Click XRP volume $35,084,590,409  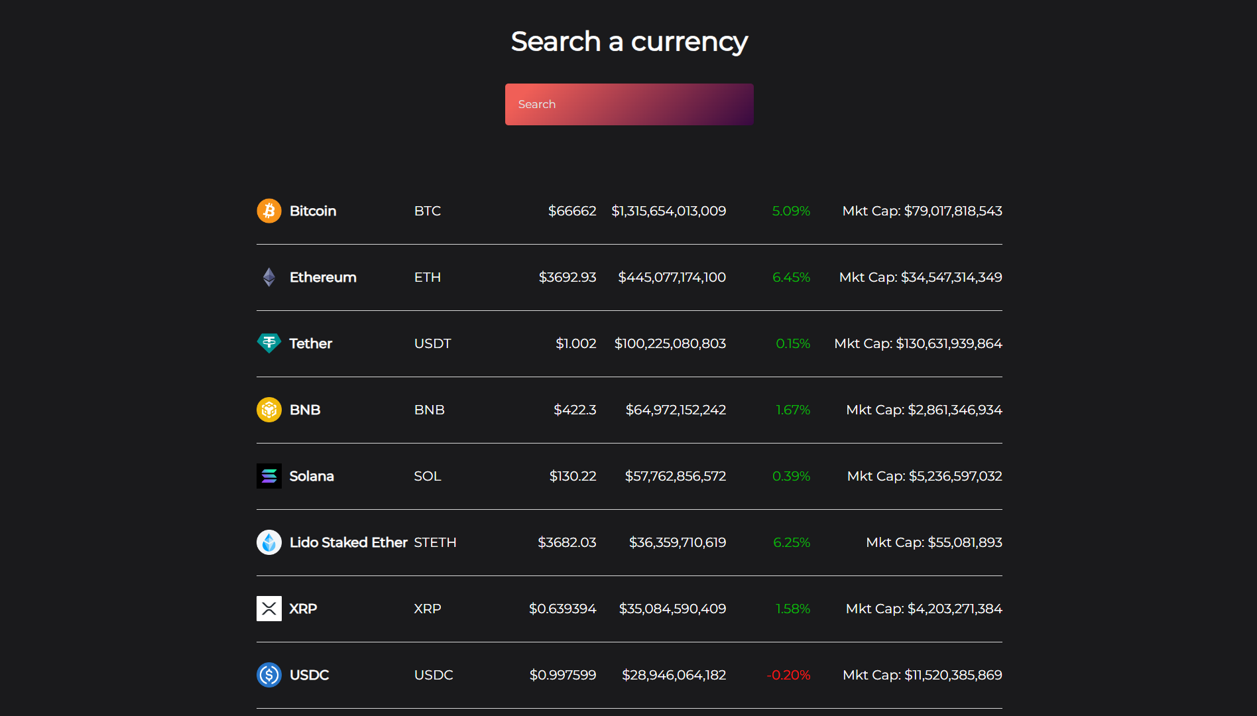[x=673, y=609]
